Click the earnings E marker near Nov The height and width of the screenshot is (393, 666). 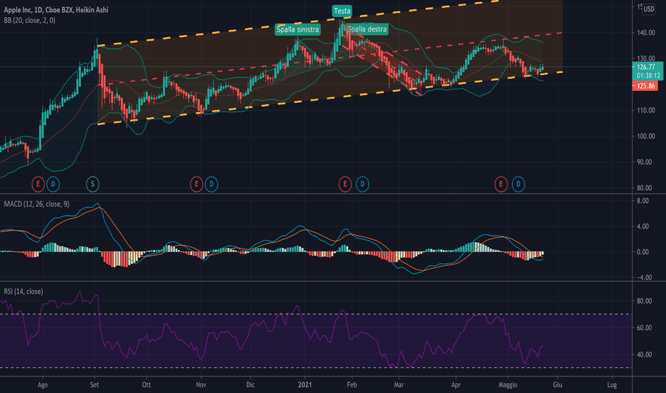coord(197,184)
